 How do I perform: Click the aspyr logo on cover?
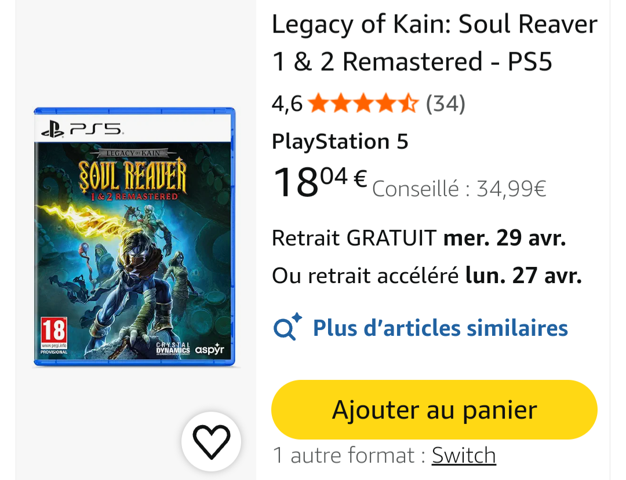pyautogui.click(x=209, y=349)
